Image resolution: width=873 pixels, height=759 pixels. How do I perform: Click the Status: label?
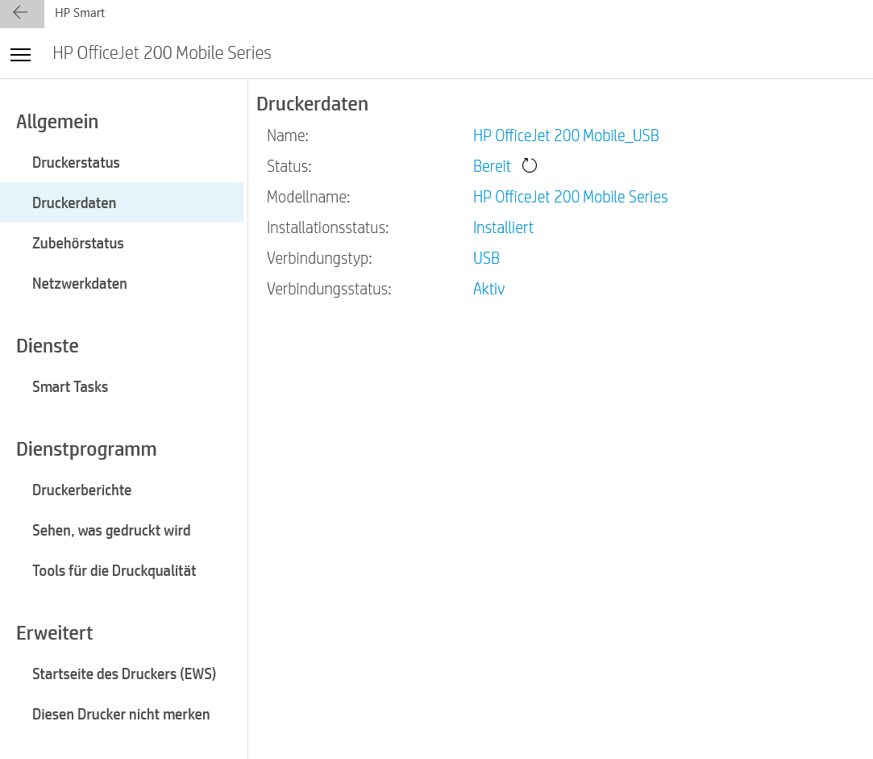click(x=289, y=166)
